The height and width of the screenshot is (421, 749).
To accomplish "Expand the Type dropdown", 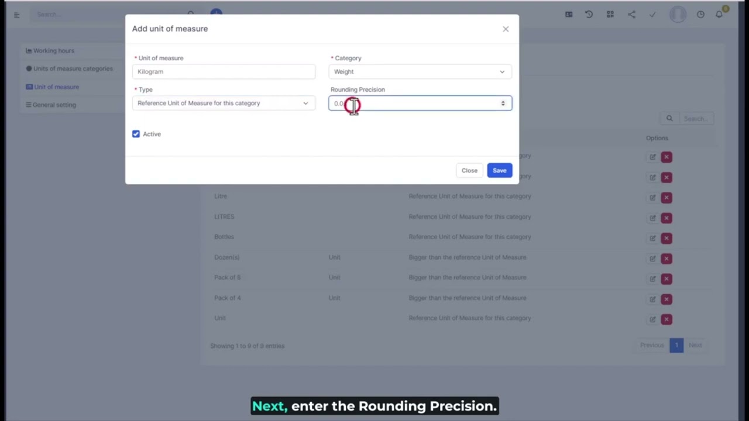I will 223,103.
